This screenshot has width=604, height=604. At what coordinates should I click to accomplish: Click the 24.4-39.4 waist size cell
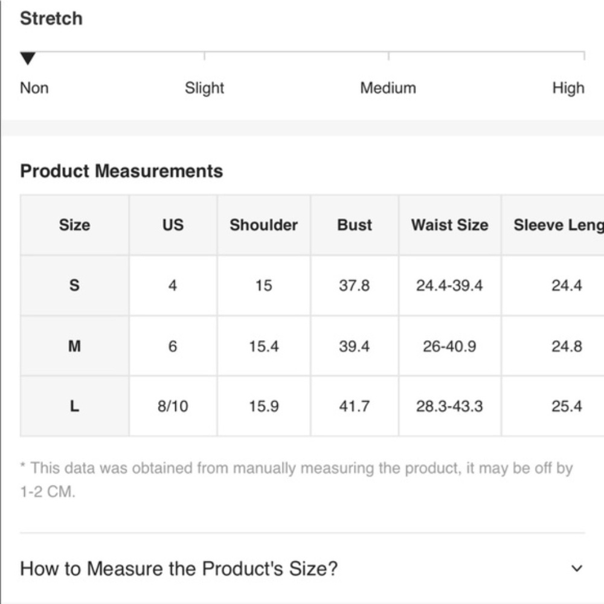pyautogui.click(x=450, y=286)
